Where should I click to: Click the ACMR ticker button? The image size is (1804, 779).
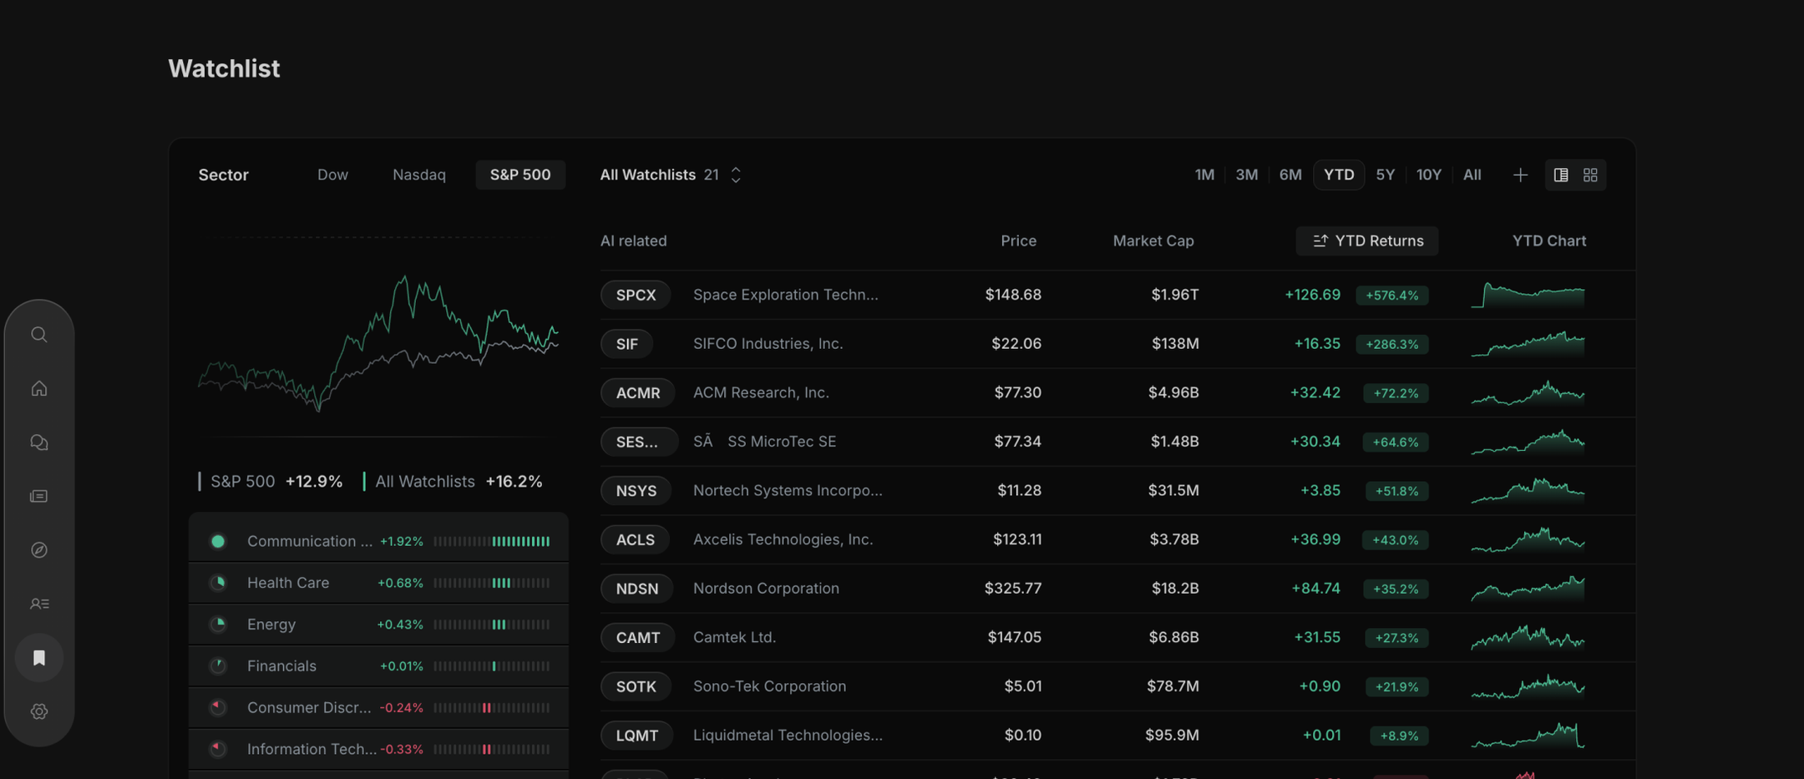click(638, 392)
